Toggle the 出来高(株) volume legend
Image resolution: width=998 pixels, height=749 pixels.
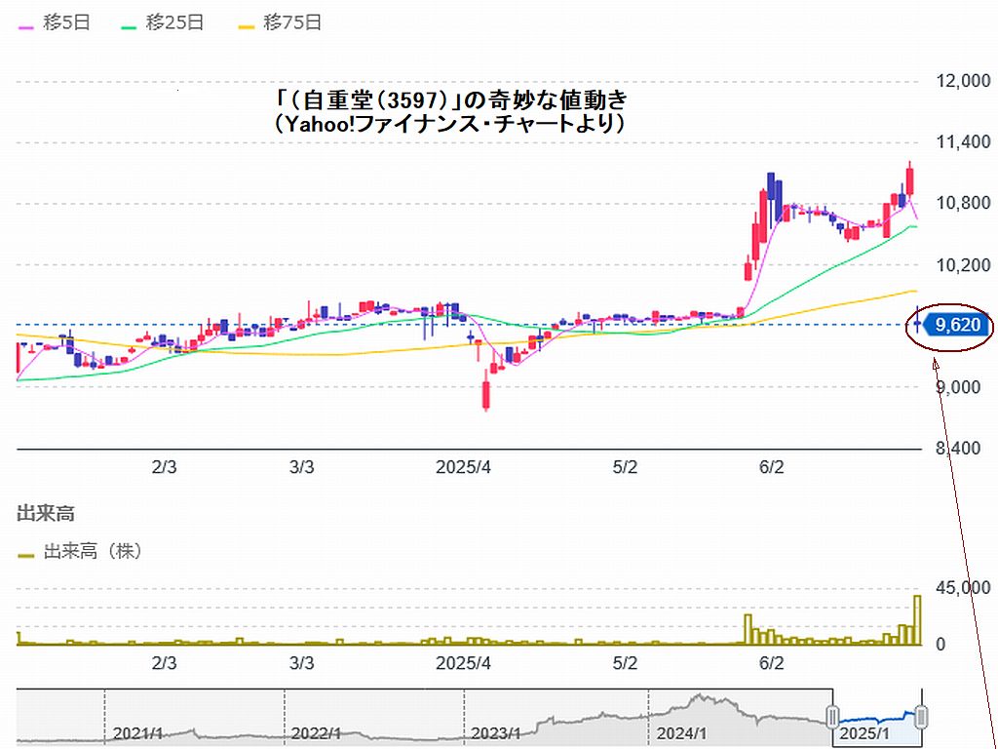80,552
